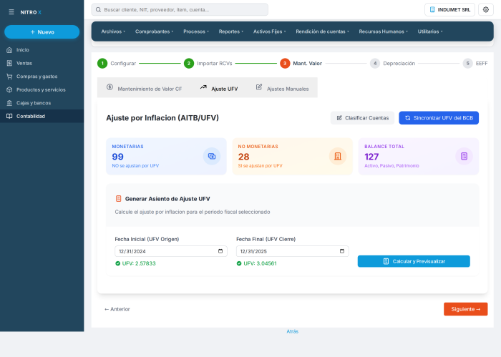Click the Inicio home icon
The image size is (501, 357).
click(x=9, y=50)
